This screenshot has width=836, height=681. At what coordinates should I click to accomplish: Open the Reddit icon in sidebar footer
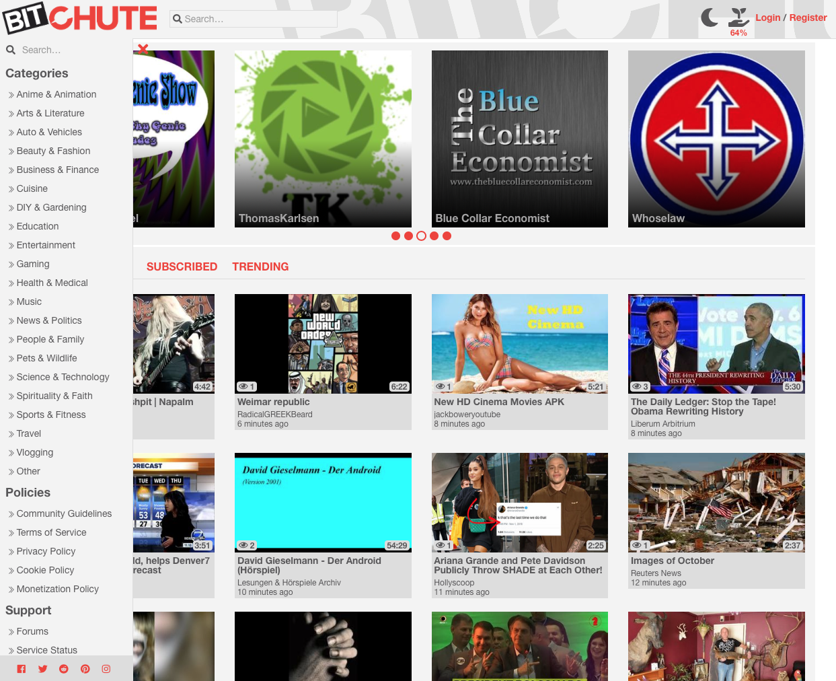tap(64, 669)
